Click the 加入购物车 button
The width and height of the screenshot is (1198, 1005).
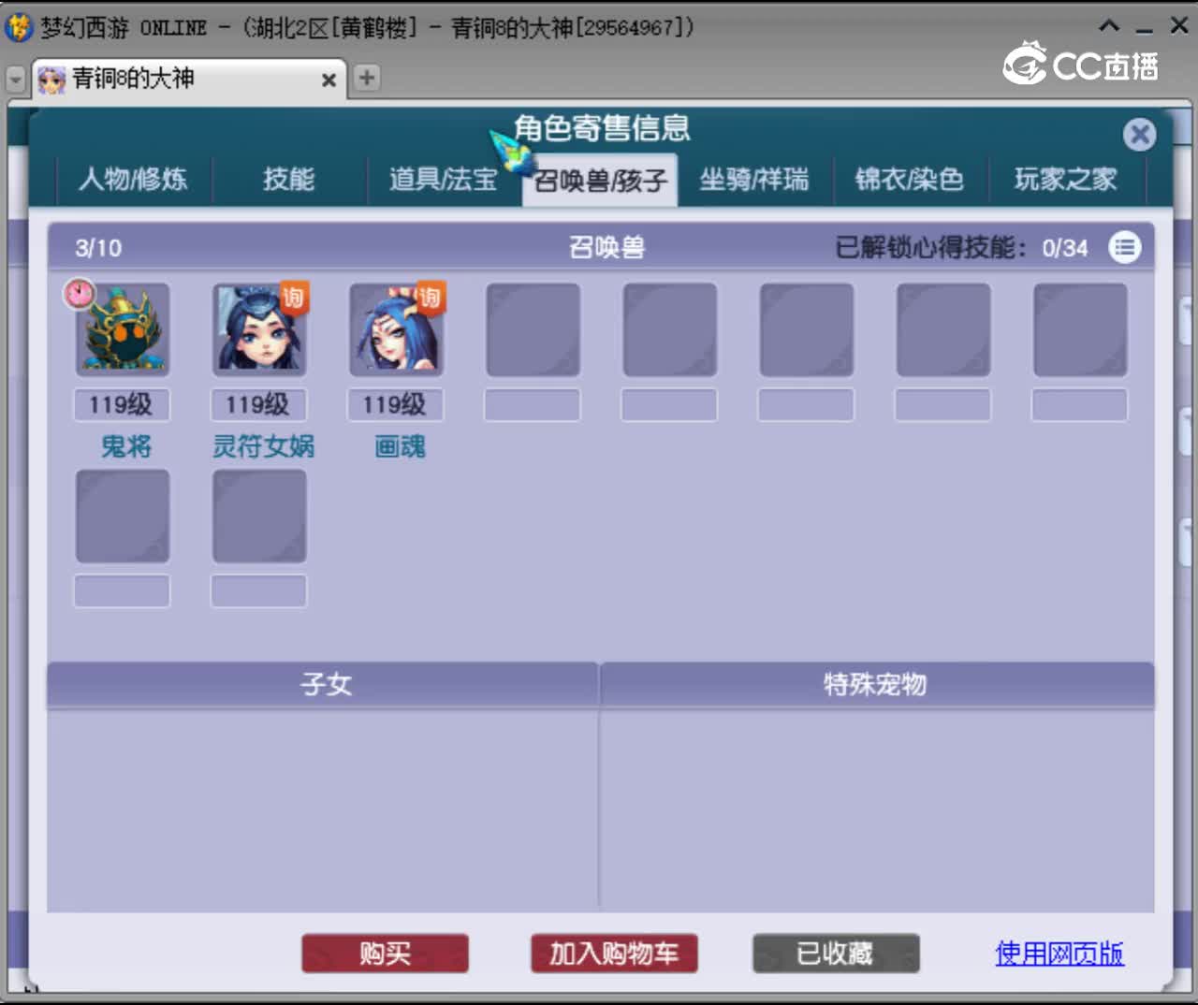pyautogui.click(x=614, y=954)
